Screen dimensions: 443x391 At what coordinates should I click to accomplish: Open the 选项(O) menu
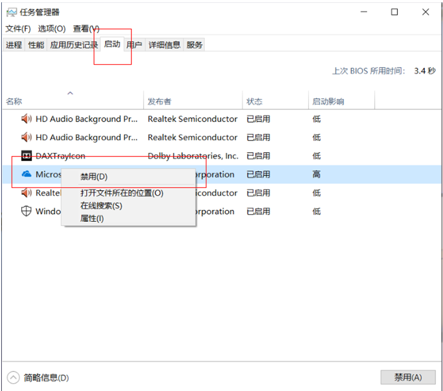tap(52, 29)
